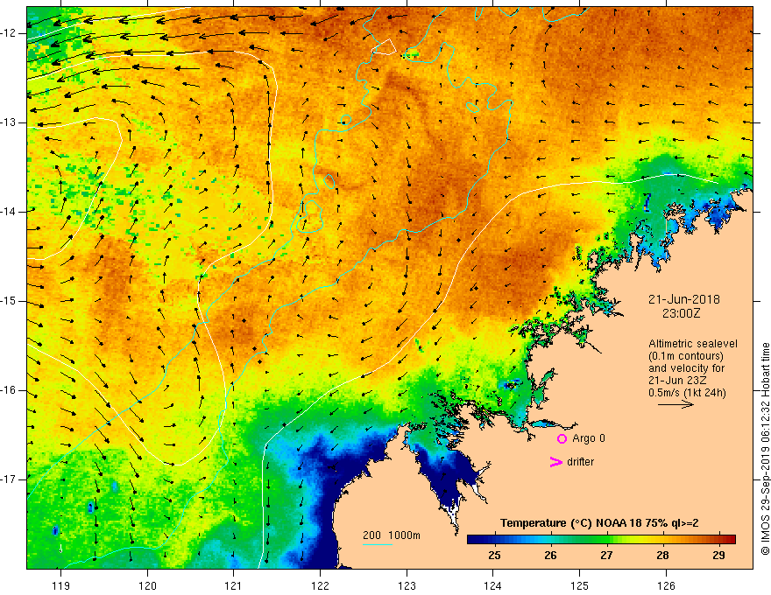
Task: Click the latitude -12 axis label
Action: [10, 33]
